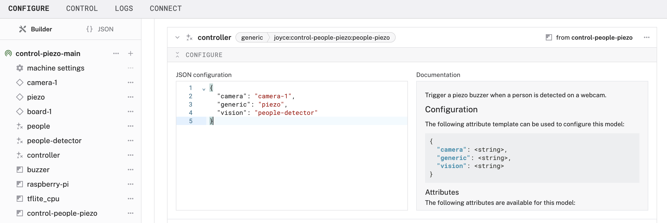Click the joyce:control-people-piezo:people-piezo model badge
The height and width of the screenshot is (223, 667).
(332, 37)
